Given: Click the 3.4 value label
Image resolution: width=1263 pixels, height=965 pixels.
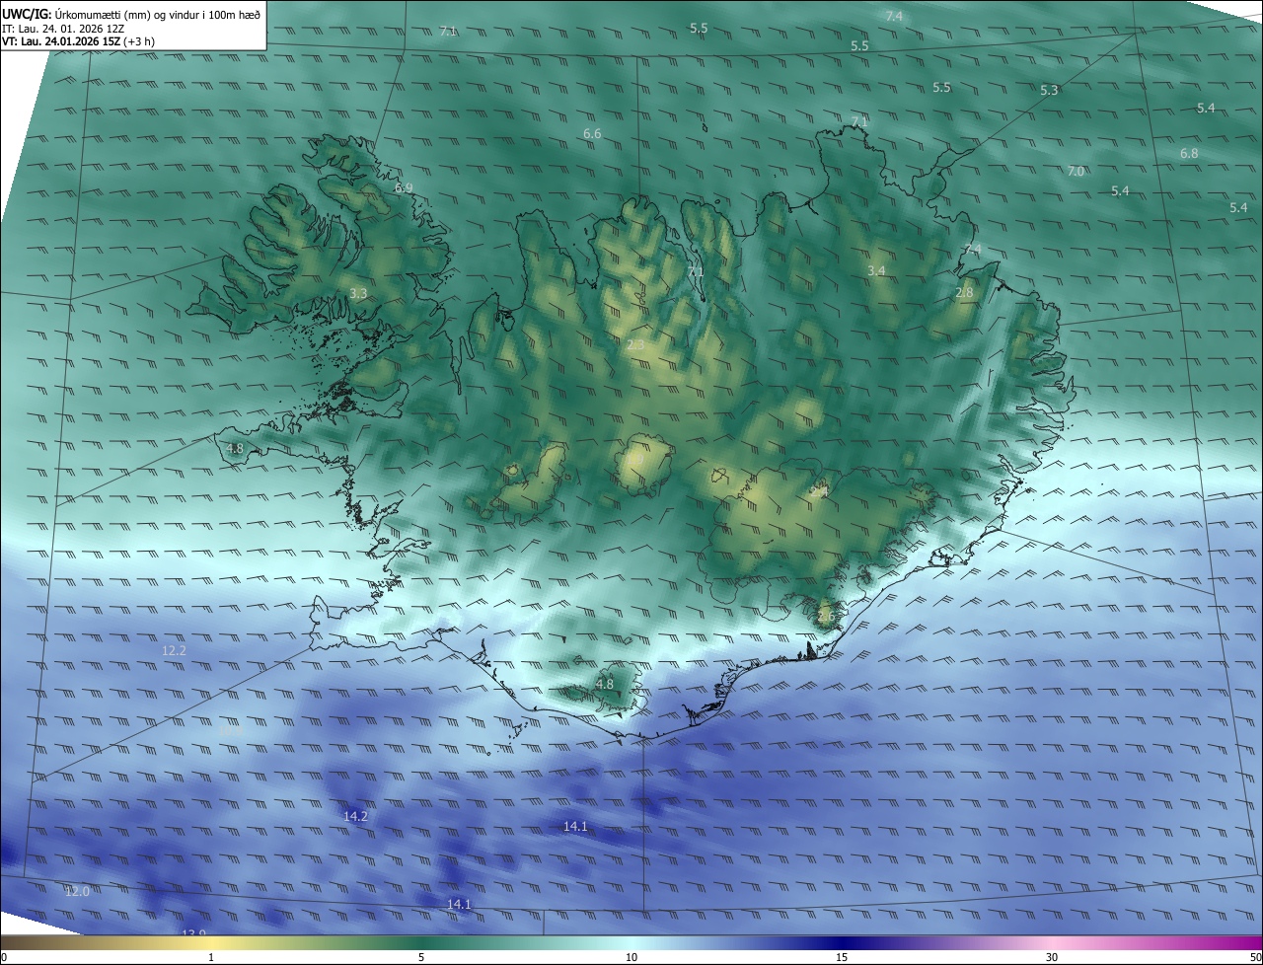Looking at the screenshot, I should coord(876,270).
